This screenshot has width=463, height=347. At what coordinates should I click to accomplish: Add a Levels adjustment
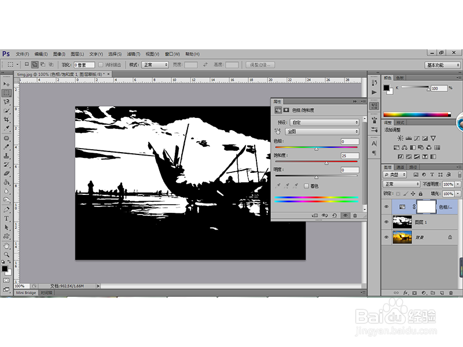tap(409, 138)
